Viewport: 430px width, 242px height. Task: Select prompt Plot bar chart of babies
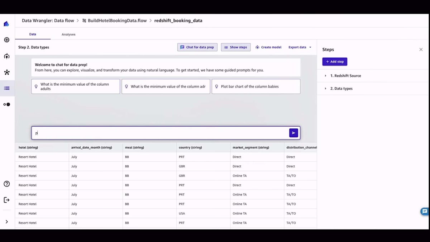tap(256, 86)
